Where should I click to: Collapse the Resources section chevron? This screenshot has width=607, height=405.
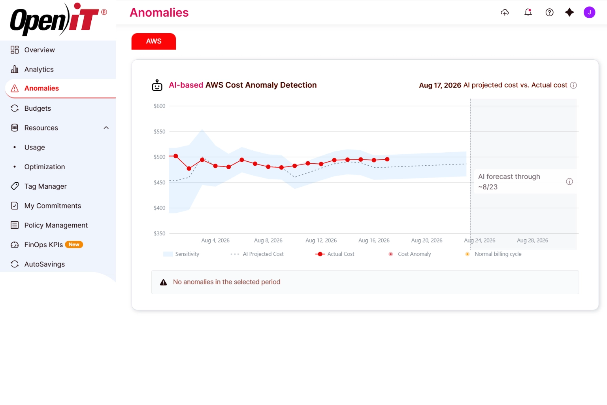[106, 128]
